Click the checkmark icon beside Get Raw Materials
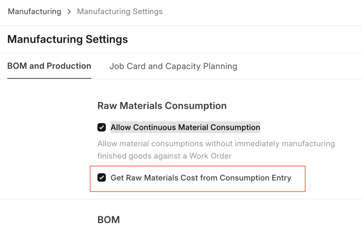The image size is (362, 227). (x=101, y=178)
